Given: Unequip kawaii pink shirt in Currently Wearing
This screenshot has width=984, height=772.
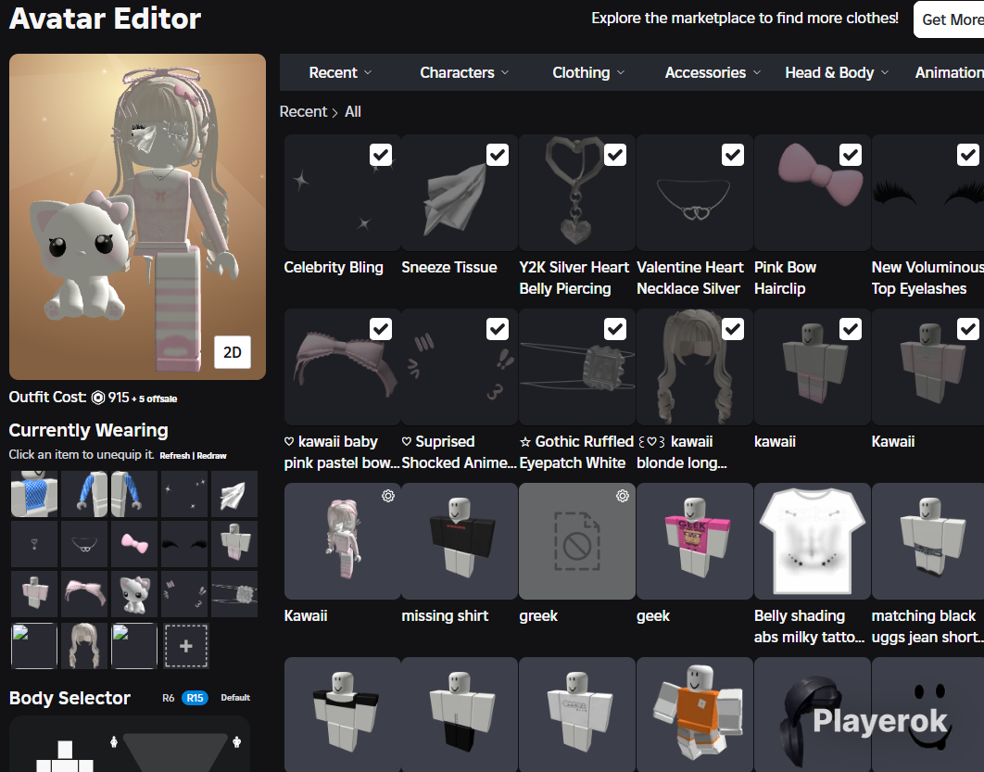Looking at the screenshot, I should tap(34, 594).
